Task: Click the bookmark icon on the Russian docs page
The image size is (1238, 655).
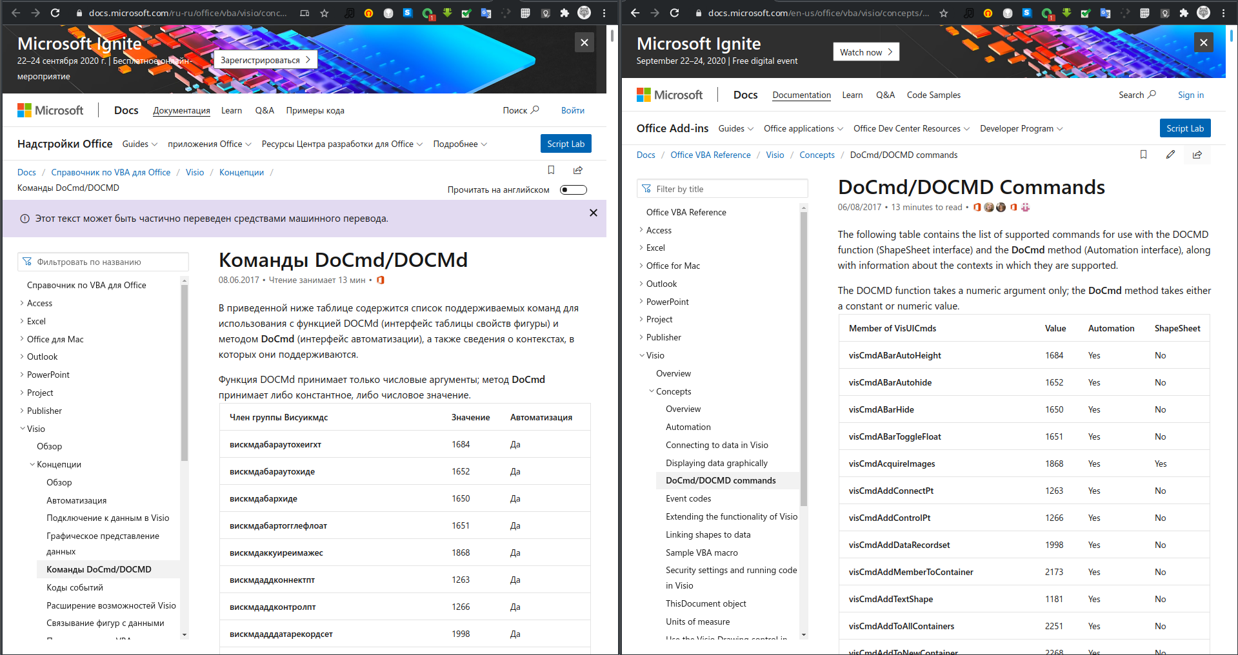Action: 551,170
